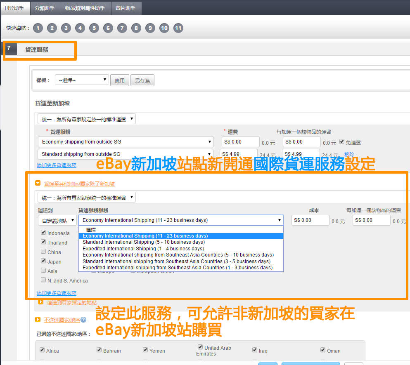Jump to quick navigation step 2
The width and height of the screenshot is (410, 365).
tap(52, 28)
